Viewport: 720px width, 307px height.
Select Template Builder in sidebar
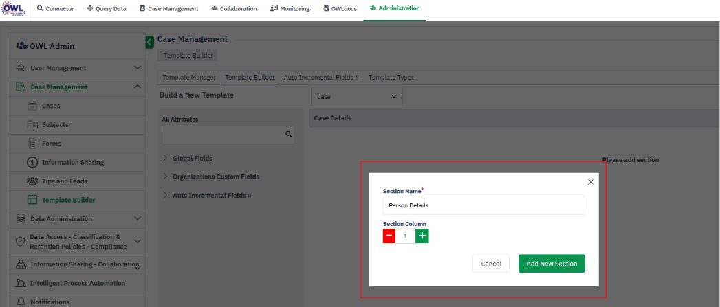[x=68, y=200]
